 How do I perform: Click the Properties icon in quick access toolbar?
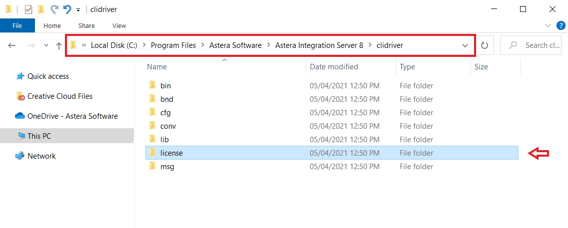[x=28, y=9]
